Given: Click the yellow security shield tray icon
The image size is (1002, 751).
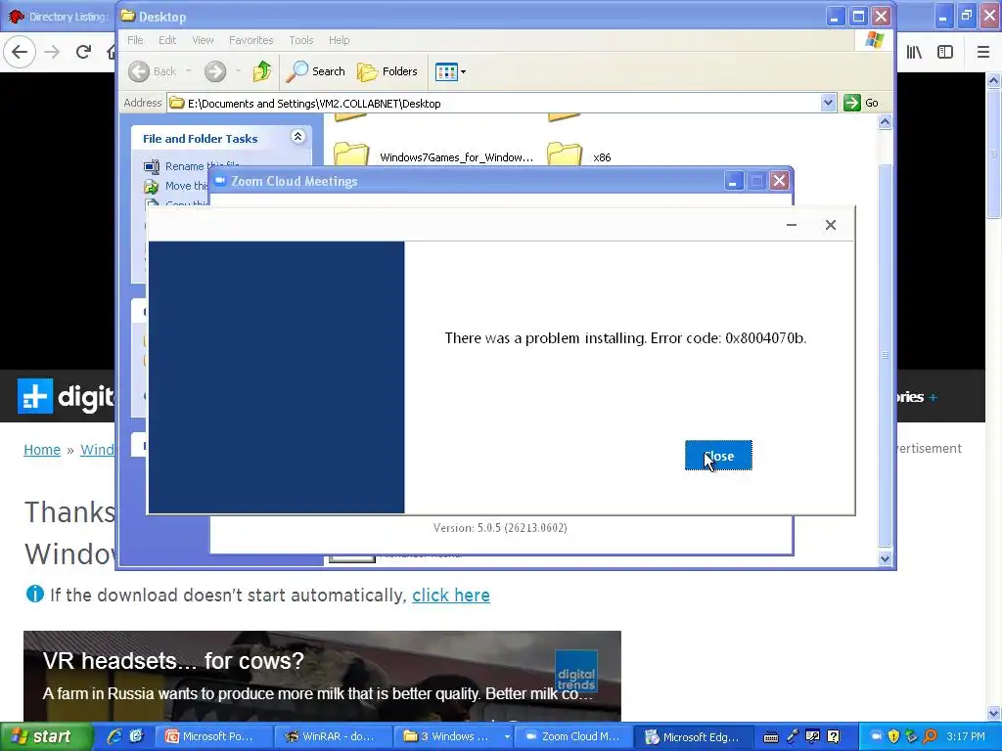Looking at the screenshot, I should tap(893, 737).
